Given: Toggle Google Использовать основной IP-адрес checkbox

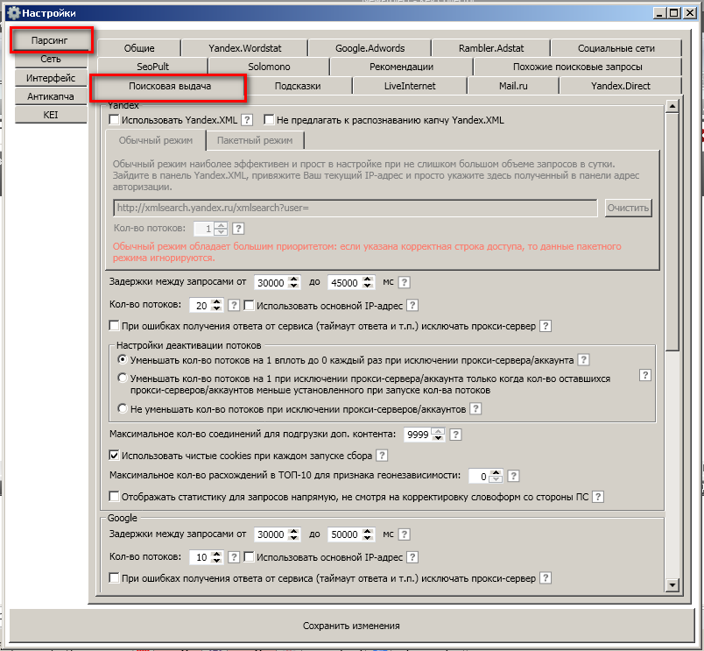Looking at the screenshot, I should [x=249, y=557].
